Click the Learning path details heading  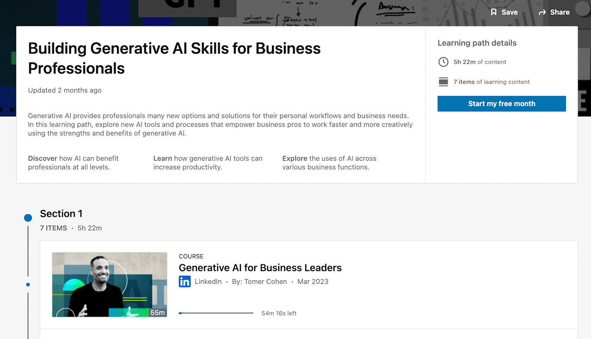pyautogui.click(x=477, y=43)
